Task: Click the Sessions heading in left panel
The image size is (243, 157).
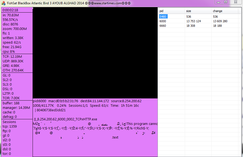Action: click(x=9, y=122)
